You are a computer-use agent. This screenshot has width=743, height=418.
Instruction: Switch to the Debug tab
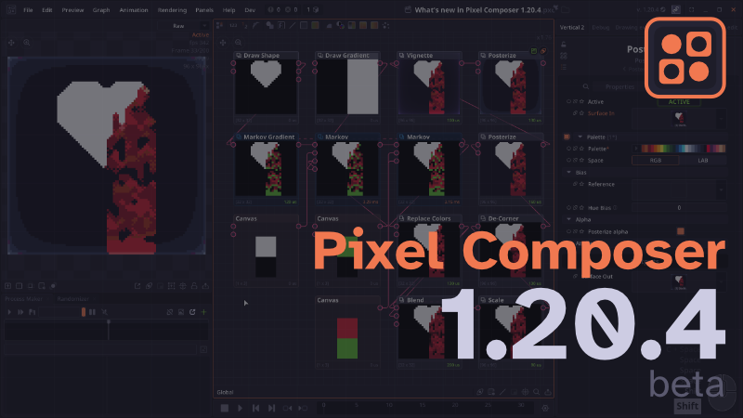tap(600, 28)
